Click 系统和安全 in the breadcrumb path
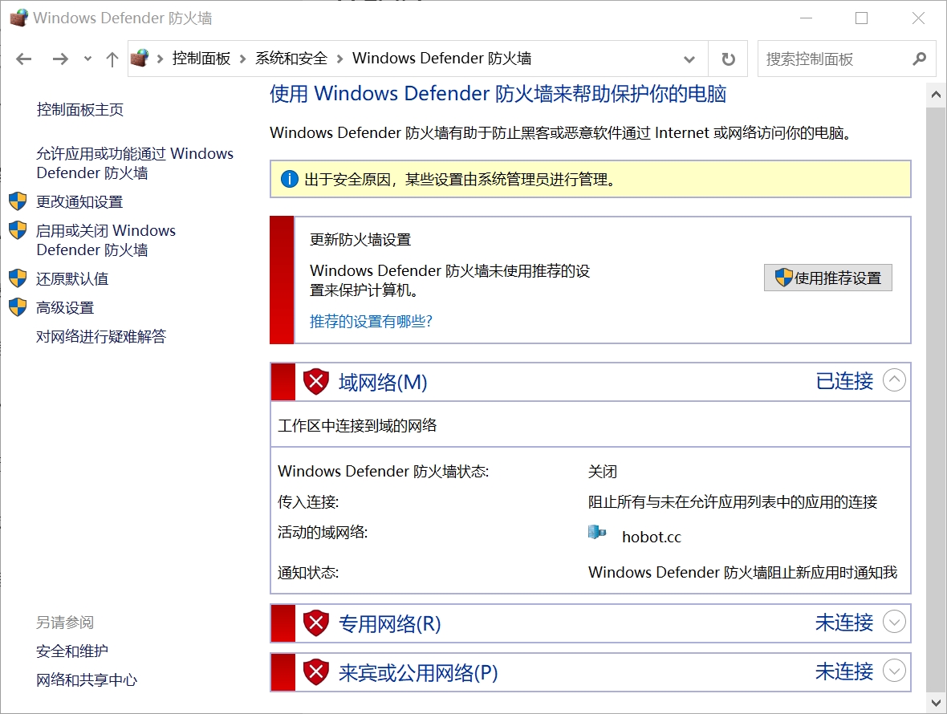The image size is (947, 714). coord(291,59)
